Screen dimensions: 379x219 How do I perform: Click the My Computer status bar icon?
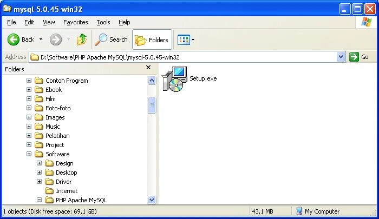(299, 211)
